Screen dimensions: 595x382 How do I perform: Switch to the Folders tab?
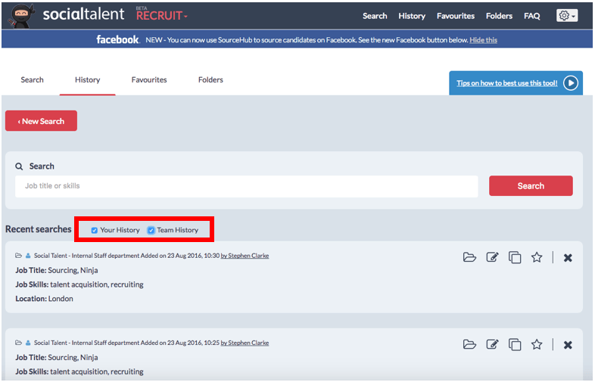point(210,79)
